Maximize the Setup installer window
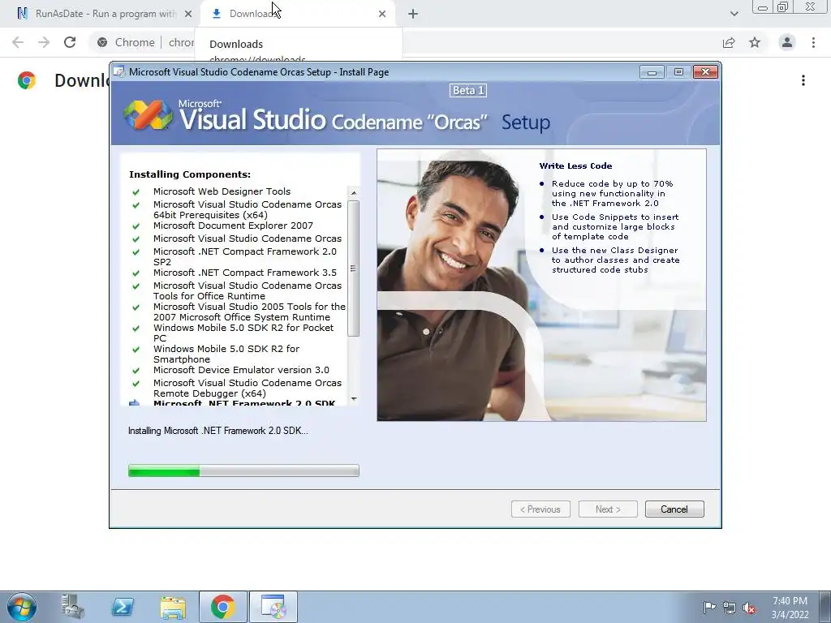 [678, 71]
